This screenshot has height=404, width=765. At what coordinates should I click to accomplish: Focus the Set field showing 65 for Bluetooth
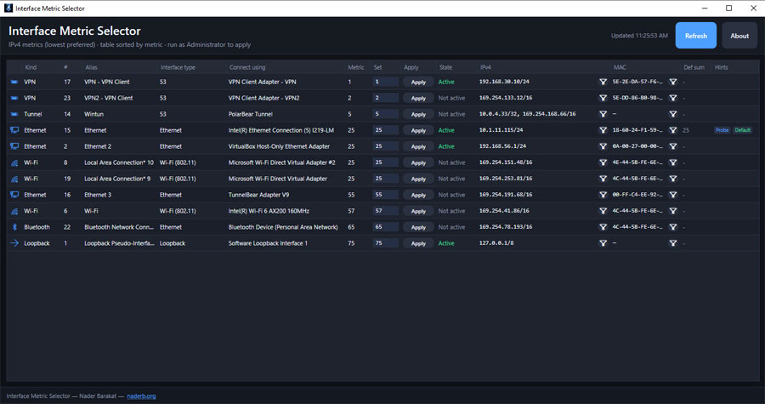385,227
